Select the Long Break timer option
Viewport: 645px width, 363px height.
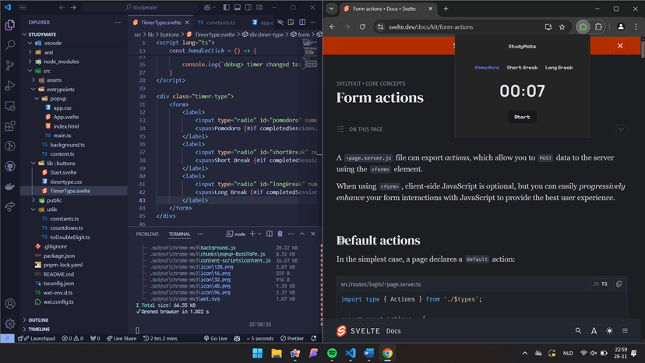(559, 68)
